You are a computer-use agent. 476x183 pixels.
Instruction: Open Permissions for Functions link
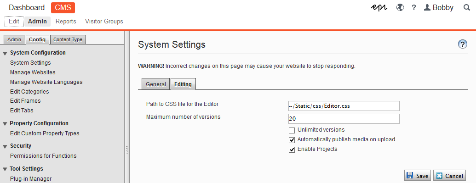click(43, 156)
